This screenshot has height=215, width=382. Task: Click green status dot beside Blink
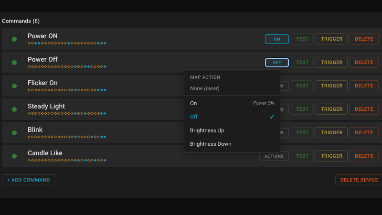[x=14, y=133]
